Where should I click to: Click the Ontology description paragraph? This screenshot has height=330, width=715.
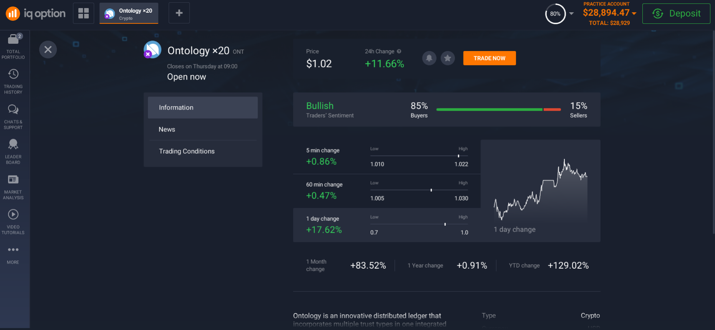pos(370,320)
